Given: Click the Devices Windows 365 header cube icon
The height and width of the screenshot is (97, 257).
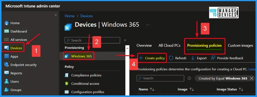Looking at the screenshot, I should coord(68,27).
